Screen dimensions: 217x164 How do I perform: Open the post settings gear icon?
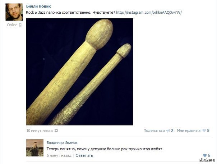pyautogui.click(x=56, y=131)
